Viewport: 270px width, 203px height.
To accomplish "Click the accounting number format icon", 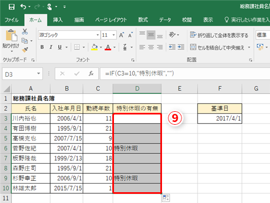I will point(260,47).
